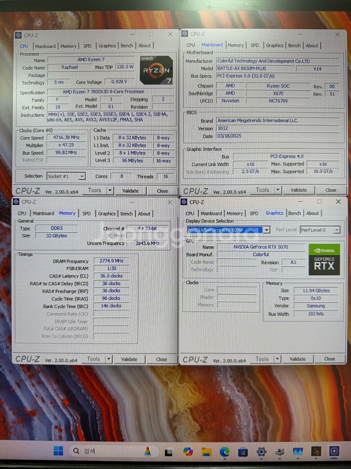Click Validate in CPU tab window
The width and height of the screenshot is (351, 469).
click(131, 191)
